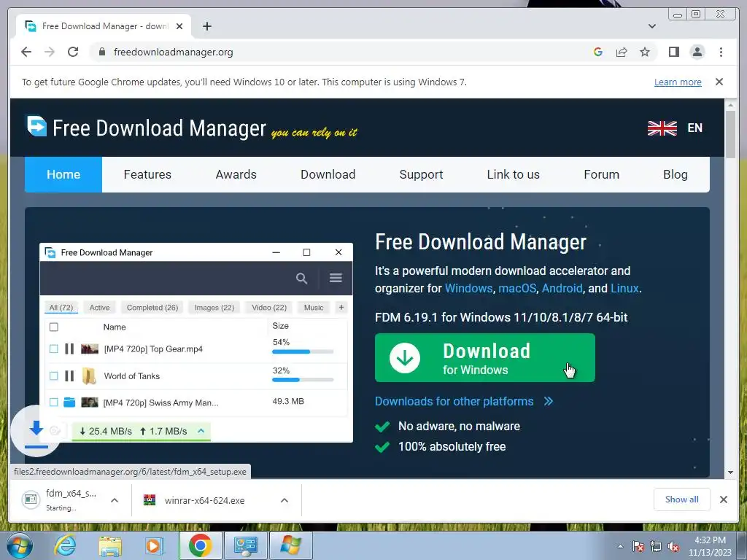
Task: Open the EN language selector
Action: [695, 128]
